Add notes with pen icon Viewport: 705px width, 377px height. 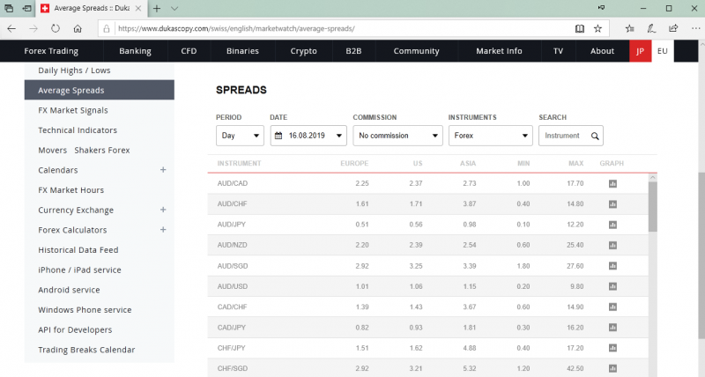[x=651, y=29]
